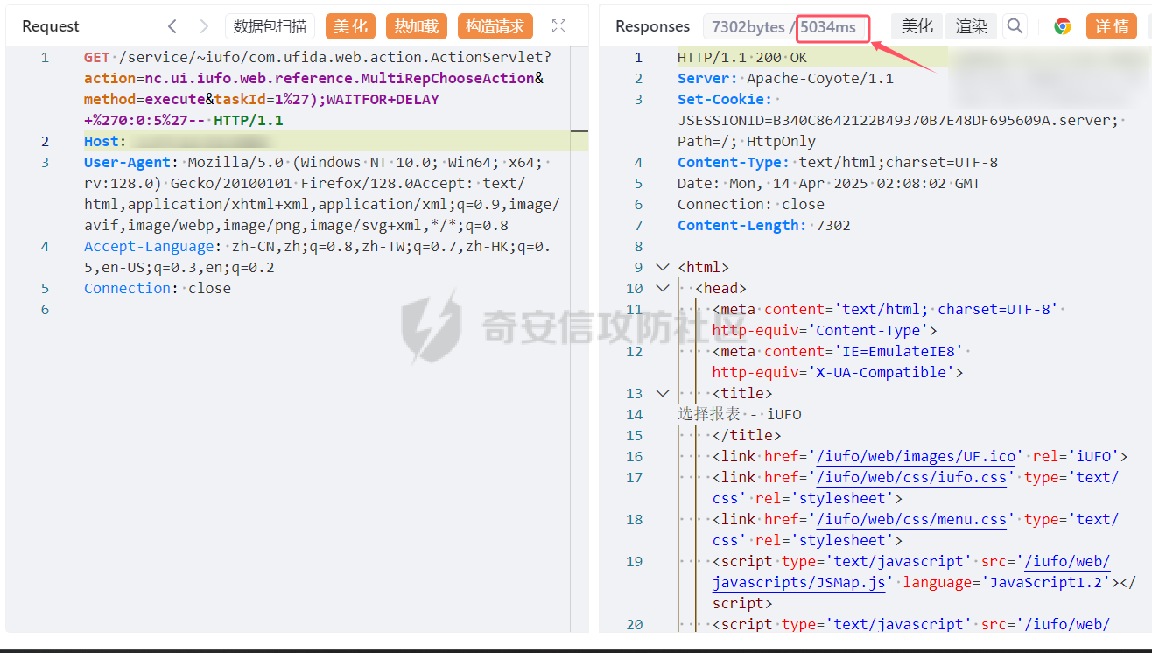This screenshot has height=653, width=1152.
Task: Click the 构造请求 button
Action: (x=495, y=26)
